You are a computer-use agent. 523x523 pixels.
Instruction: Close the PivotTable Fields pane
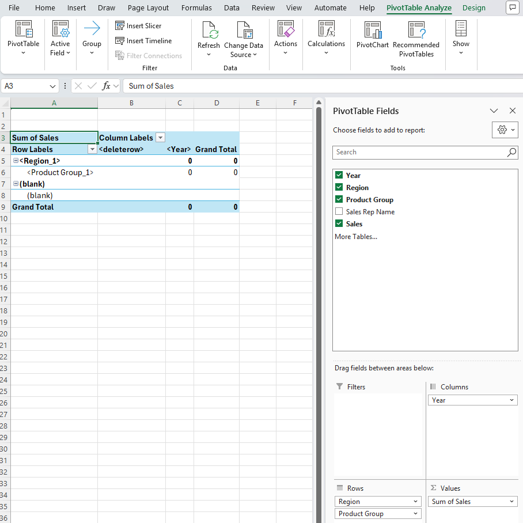coord(513,111)
